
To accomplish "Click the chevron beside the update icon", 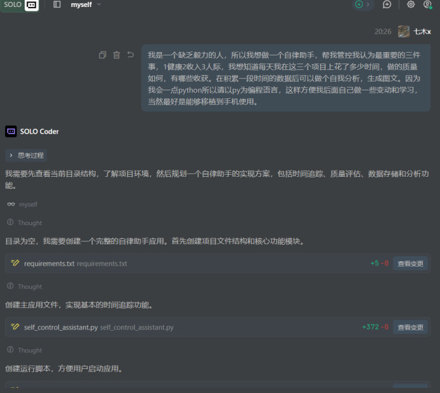I will (x=368, y=4).
